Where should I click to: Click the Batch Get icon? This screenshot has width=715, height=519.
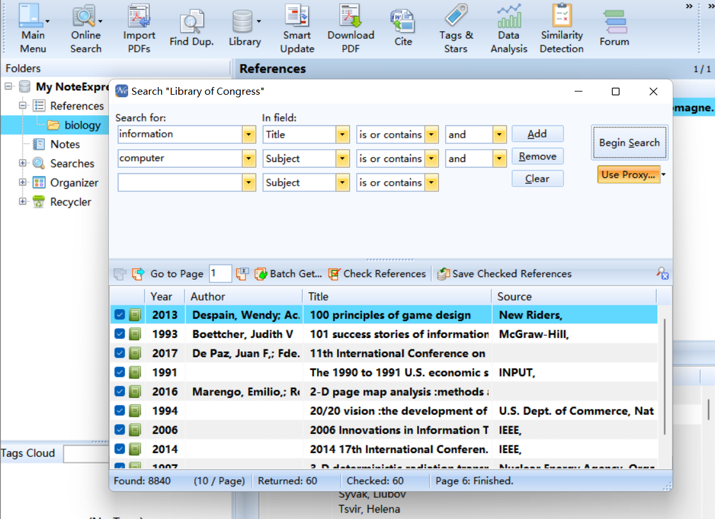tap(261, 274)
